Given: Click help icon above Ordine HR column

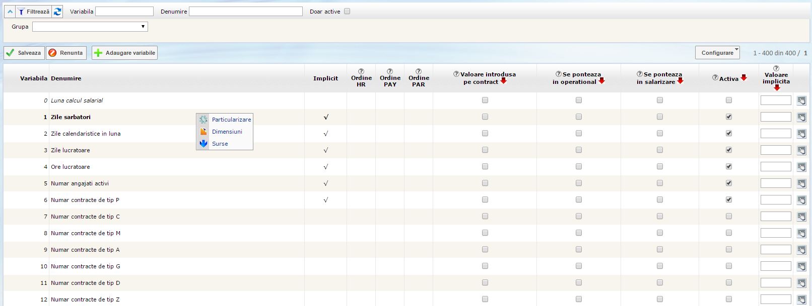Looking at the screenshot, I should [x=361, y=71].
